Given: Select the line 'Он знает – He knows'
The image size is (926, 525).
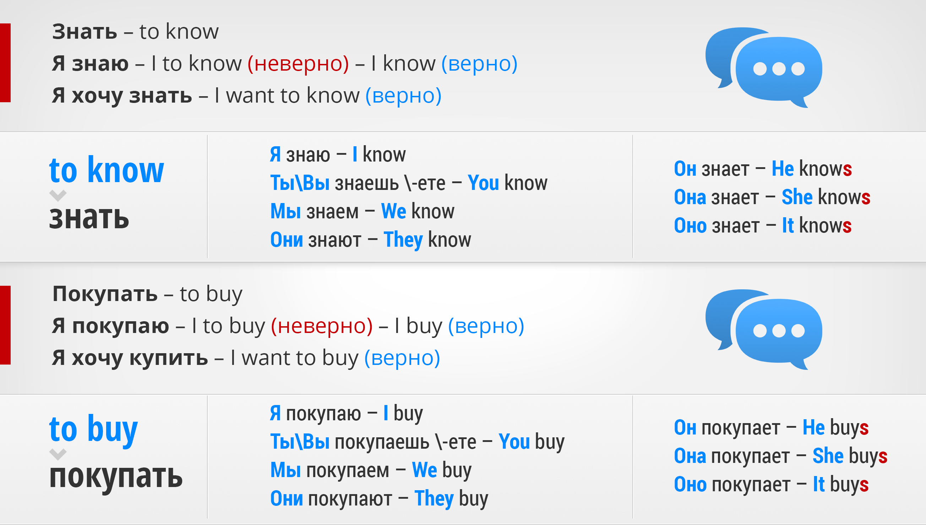Looking at the screenshot, I should tap(763, 168).
